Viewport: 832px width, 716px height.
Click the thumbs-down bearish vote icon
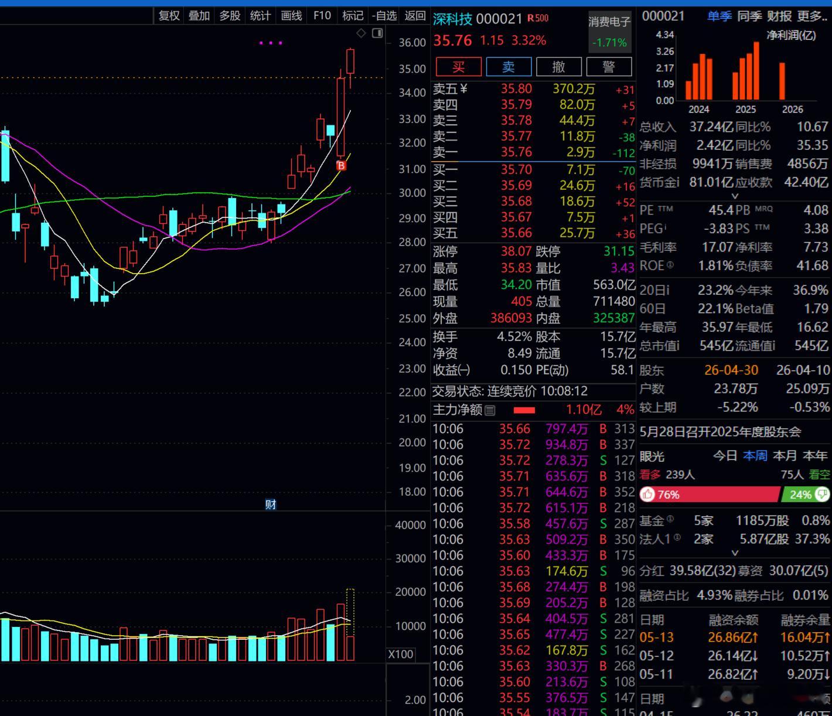823,495
